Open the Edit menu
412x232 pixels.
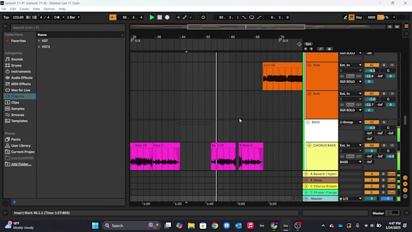pos(13,9)
